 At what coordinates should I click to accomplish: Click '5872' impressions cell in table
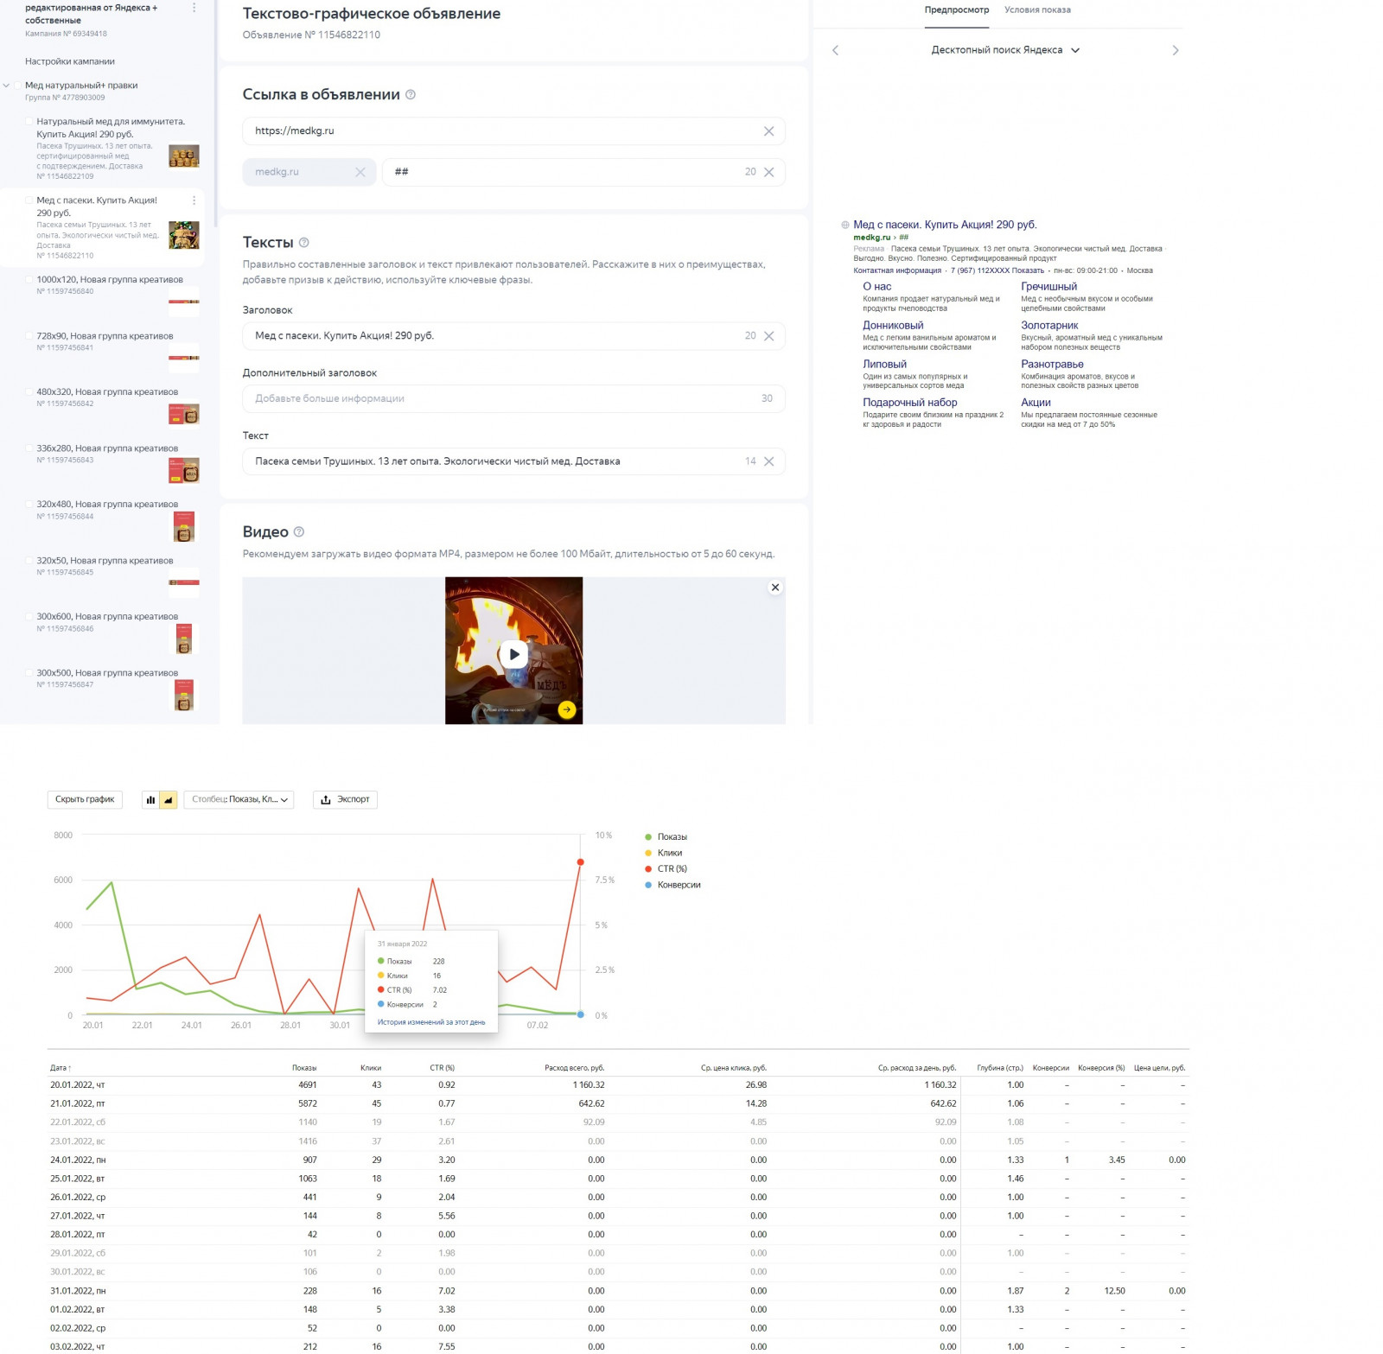[308, 1103]
